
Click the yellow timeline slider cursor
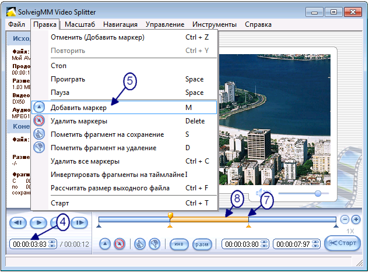(170, 216)
